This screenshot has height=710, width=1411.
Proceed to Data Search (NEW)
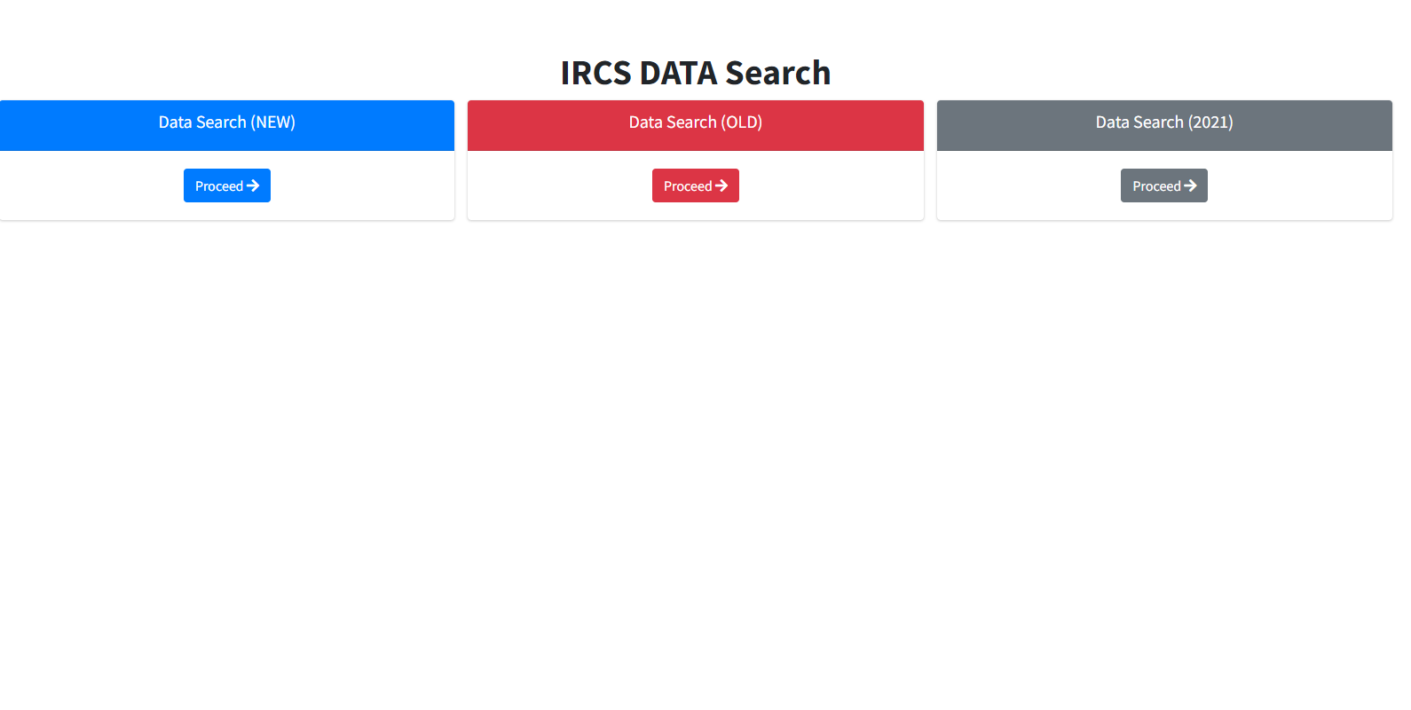click(x=226, y=185)
